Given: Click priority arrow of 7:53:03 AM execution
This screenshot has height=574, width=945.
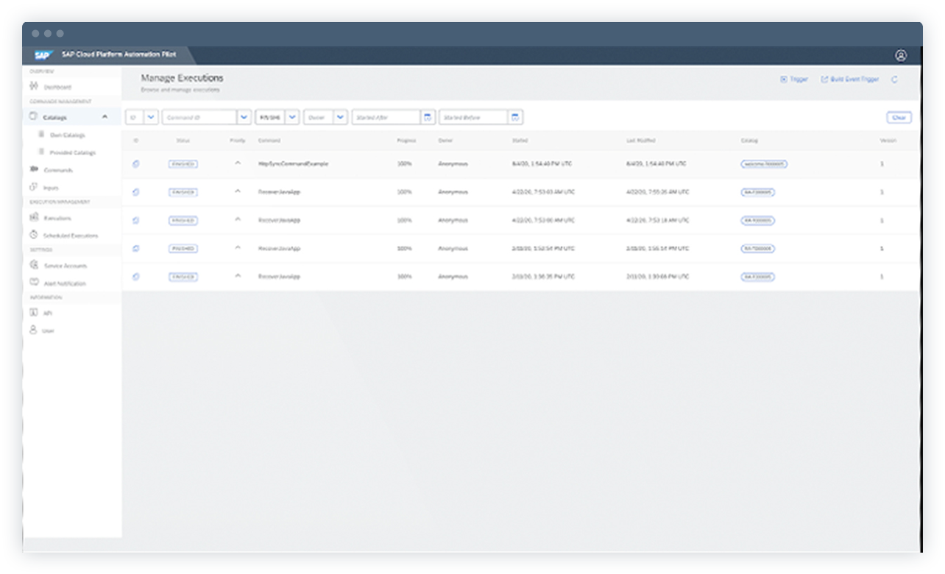Looking at the screenshot, I should [237, 191].
